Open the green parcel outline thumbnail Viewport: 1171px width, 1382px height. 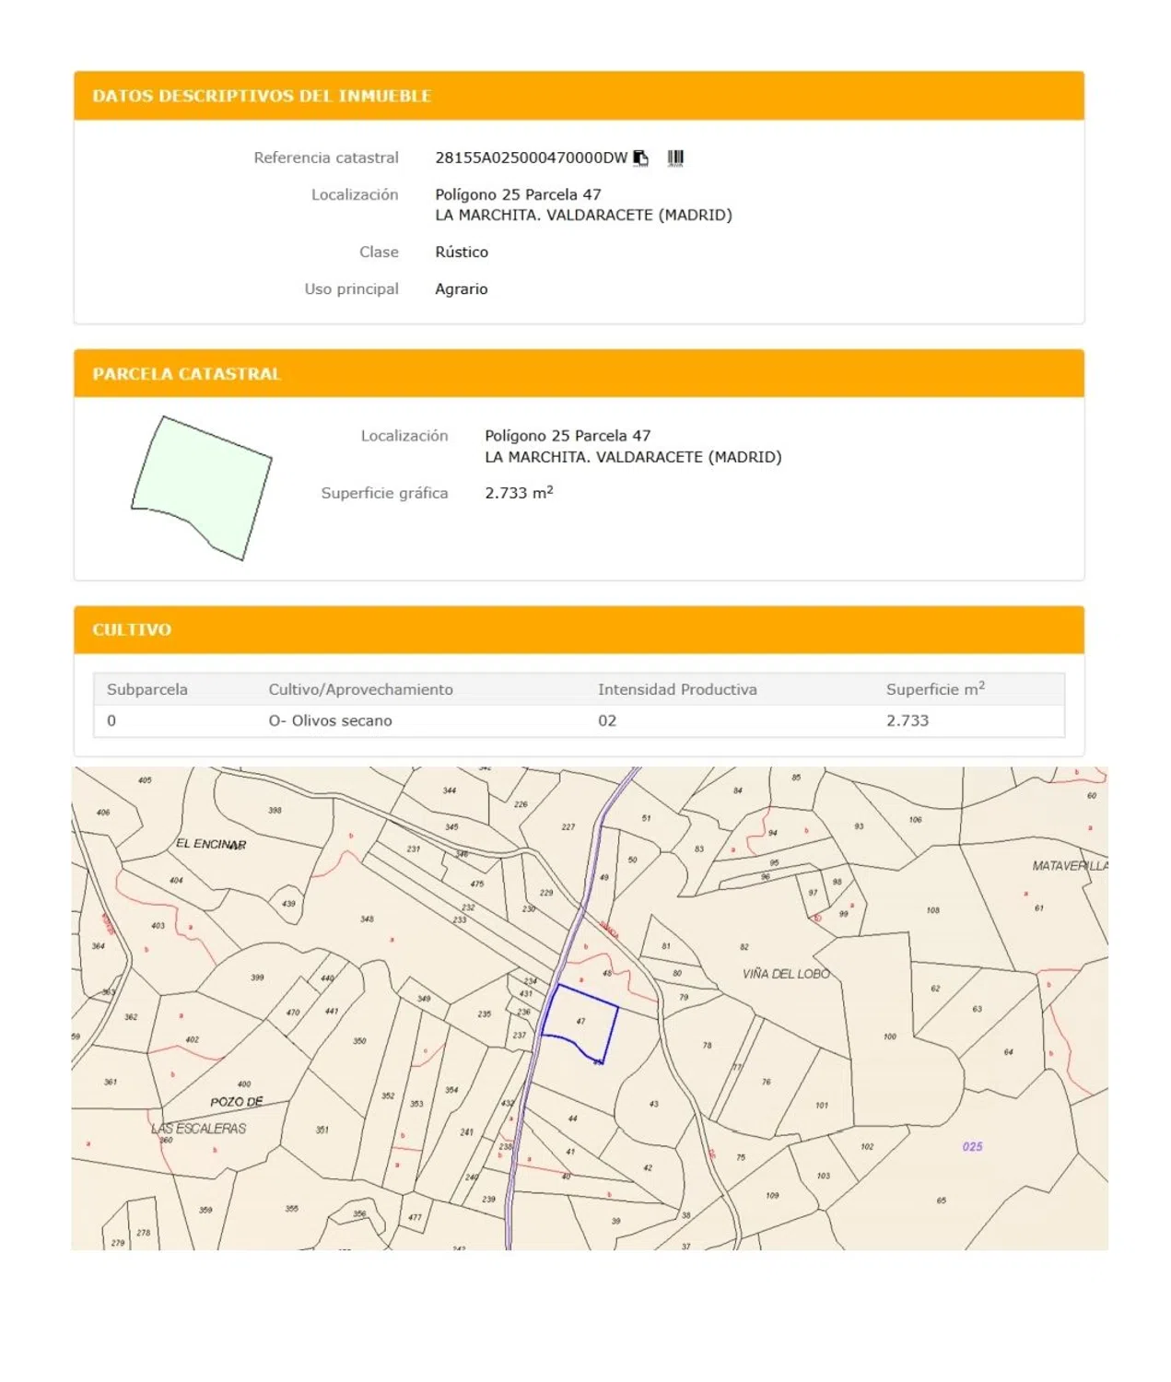tap(202, 487)
